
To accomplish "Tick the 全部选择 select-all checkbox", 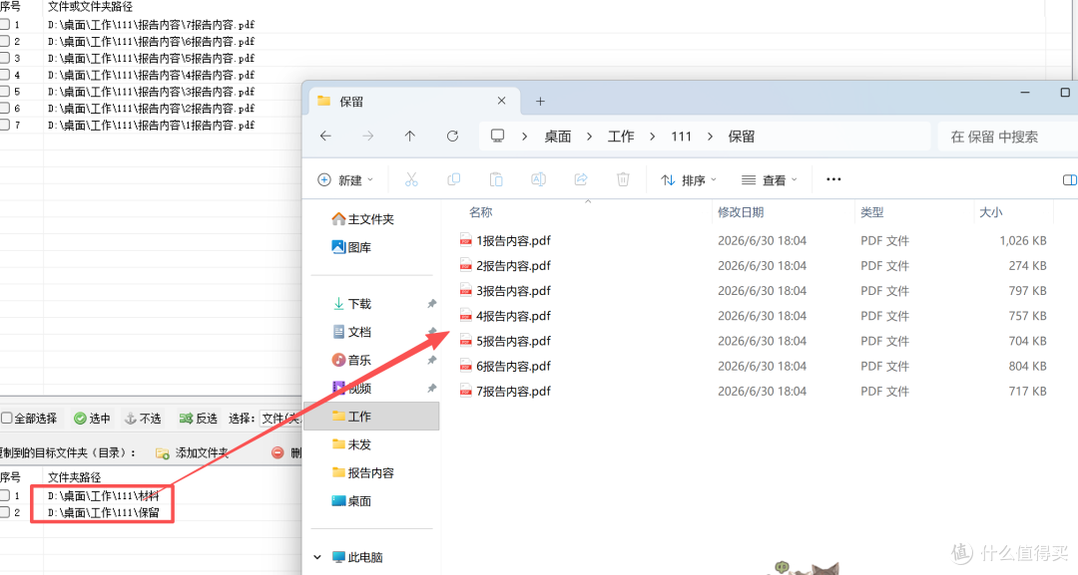I will 7,418.
